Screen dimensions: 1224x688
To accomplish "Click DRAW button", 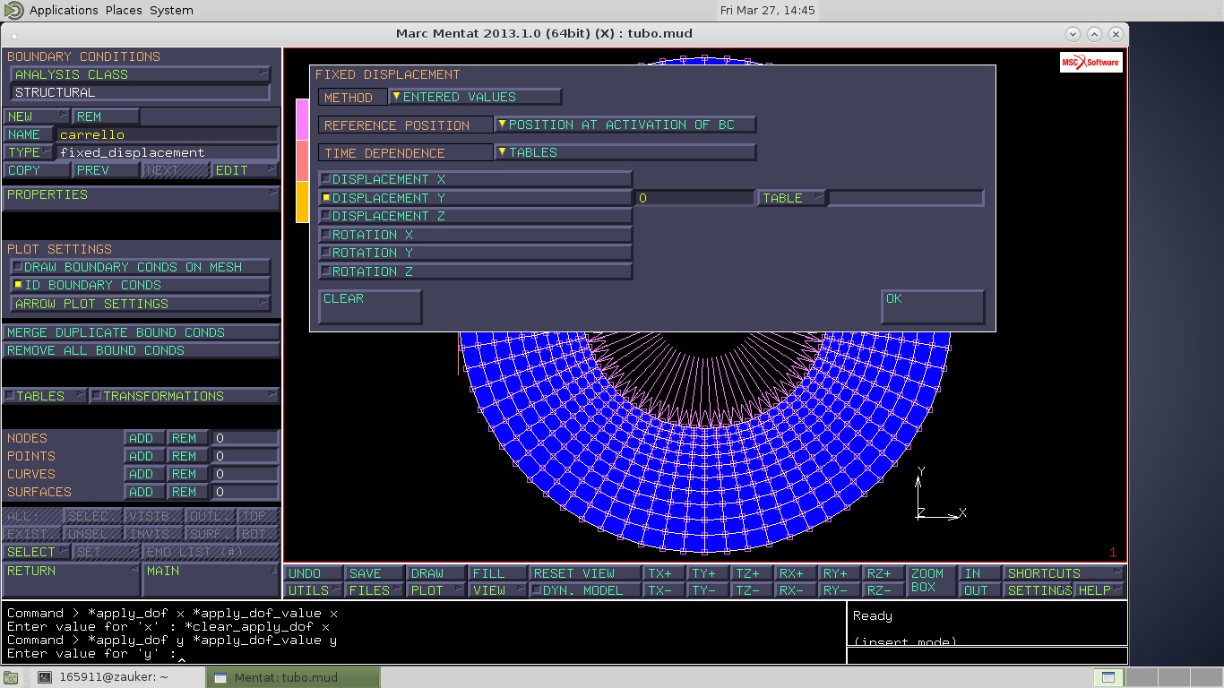I will click(436, 573).
